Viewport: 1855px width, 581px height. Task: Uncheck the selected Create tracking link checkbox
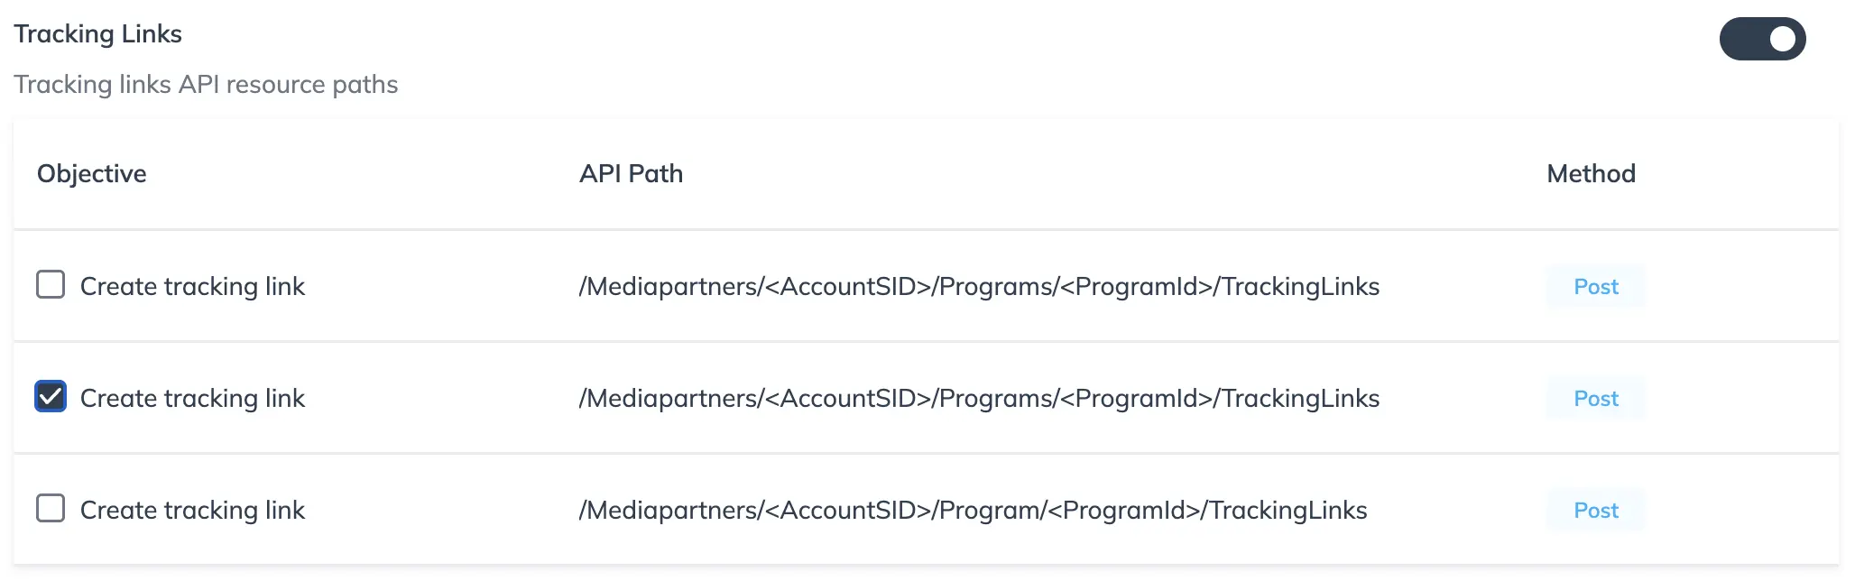(x=51, y=398)
